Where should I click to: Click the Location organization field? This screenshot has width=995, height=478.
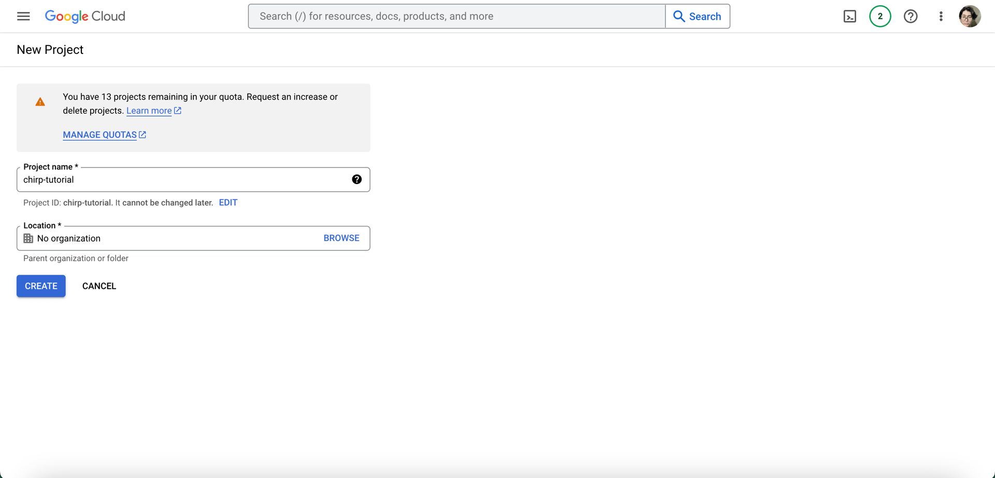point(171,238)
